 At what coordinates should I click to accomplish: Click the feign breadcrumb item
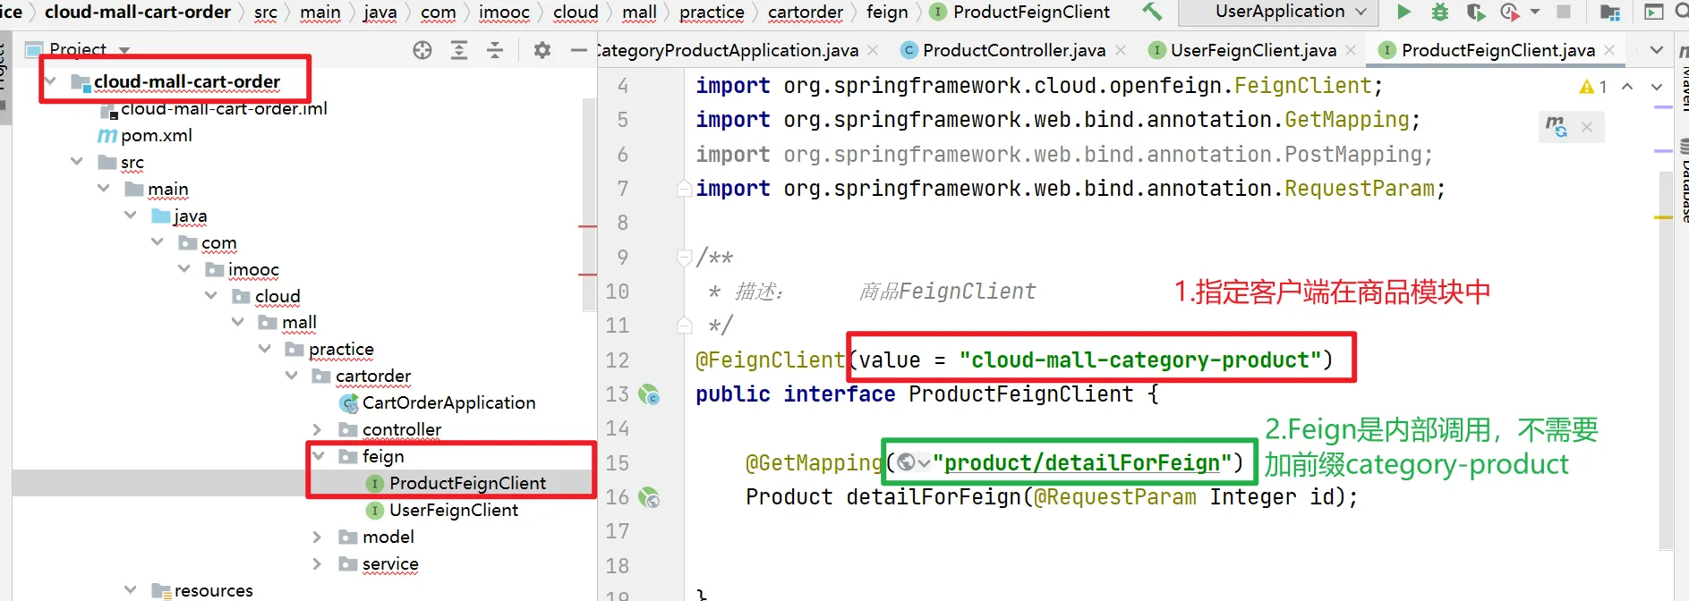coord(887,13)
